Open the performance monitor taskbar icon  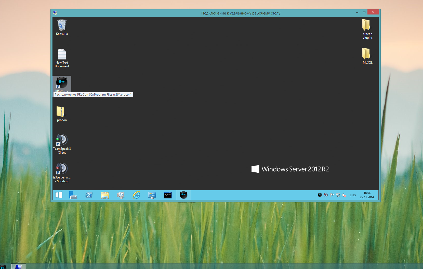pyautogui.click(x=121, y=195)
